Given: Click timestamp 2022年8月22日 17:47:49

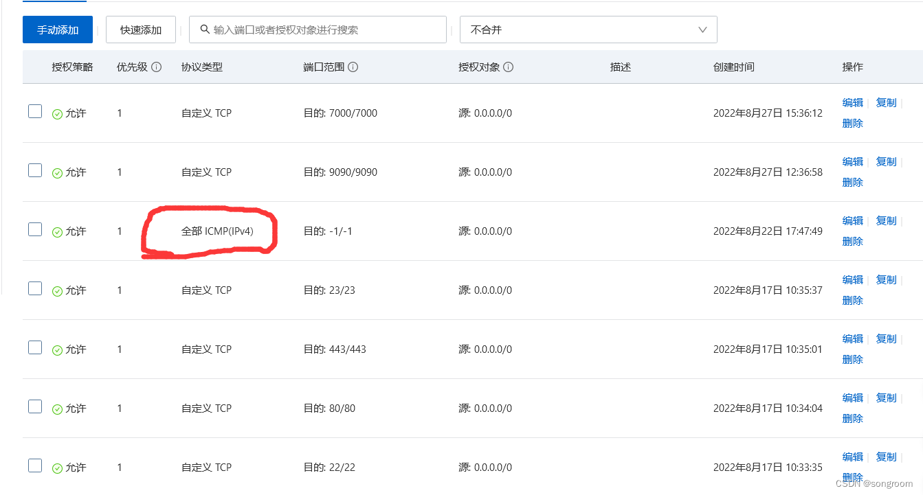Looking at the screenshot, I should click(768, 231).
